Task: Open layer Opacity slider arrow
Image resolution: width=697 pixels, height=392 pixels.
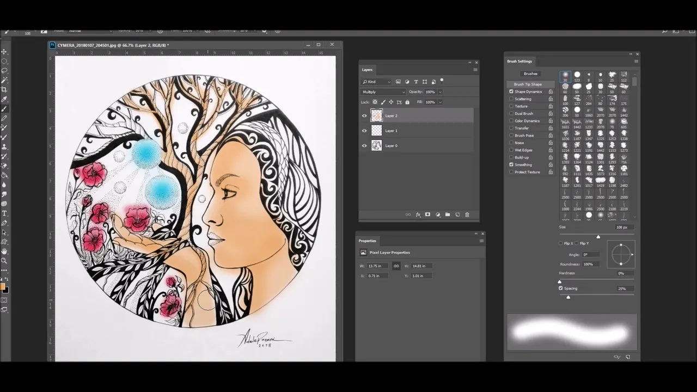Action: point(440,92)
